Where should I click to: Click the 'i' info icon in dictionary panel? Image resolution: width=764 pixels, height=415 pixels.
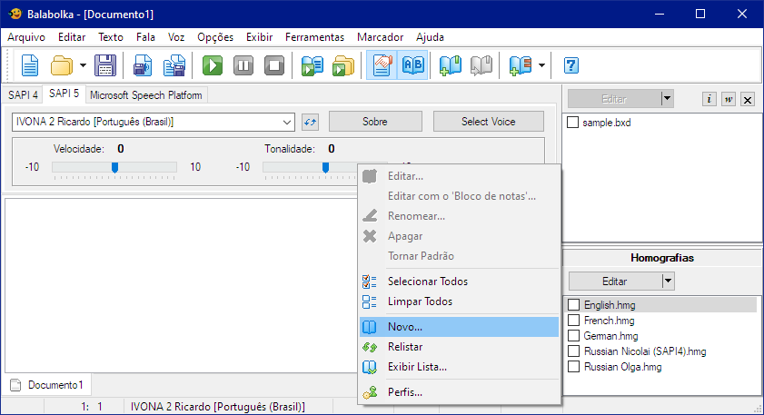click(709, 99)
